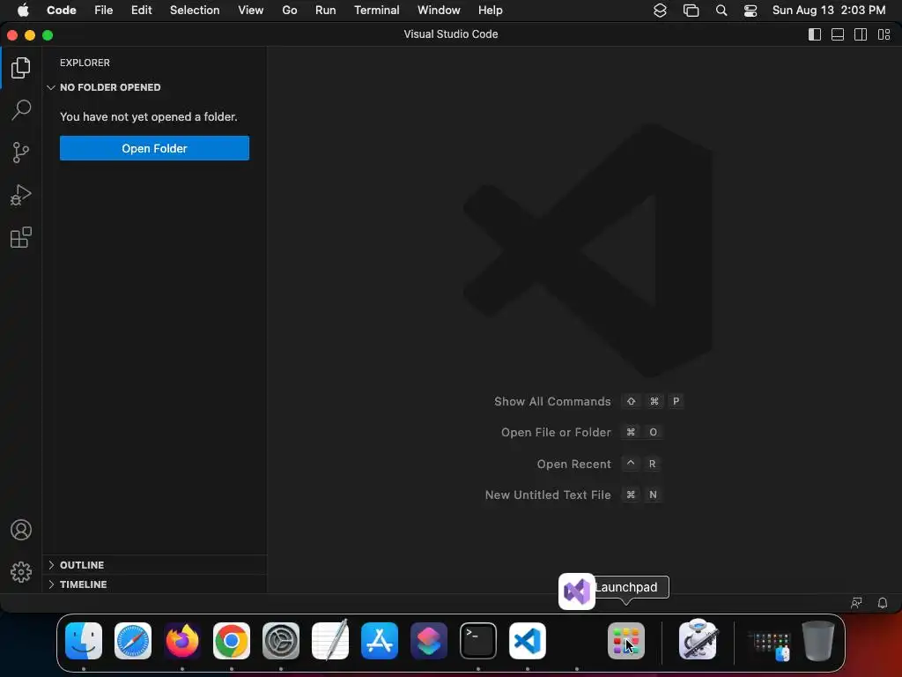The image size is (902, 677).
Task: Open the Window menu
Action: pyautogui.click(x=439, y=11)
